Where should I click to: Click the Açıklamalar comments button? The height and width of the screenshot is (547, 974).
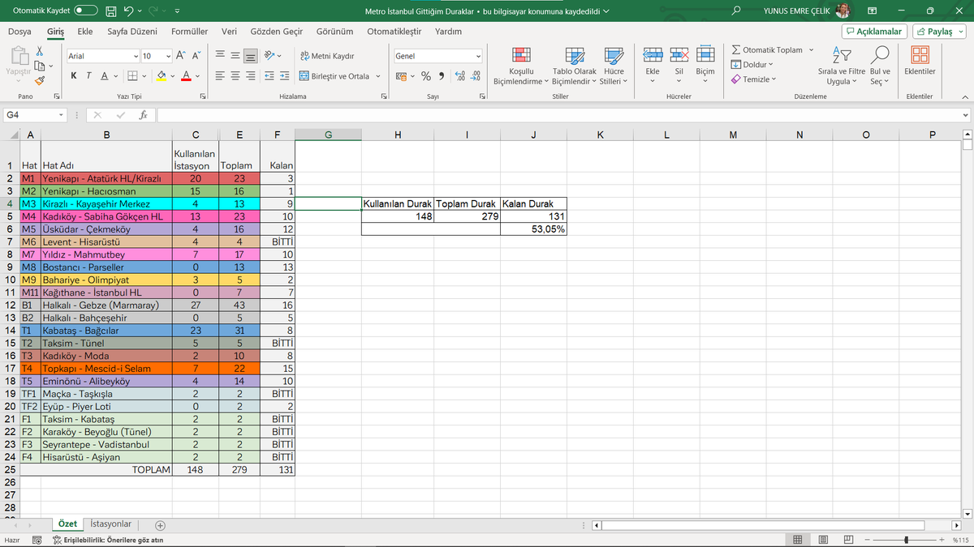coord(875,32)
